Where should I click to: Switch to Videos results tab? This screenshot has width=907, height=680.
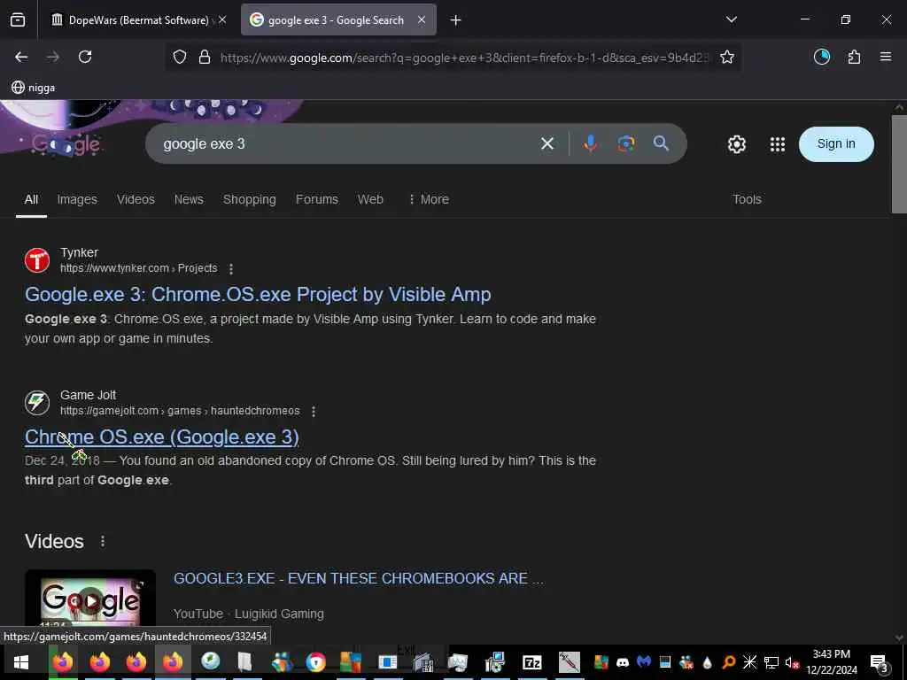click(x=136, y=199)
